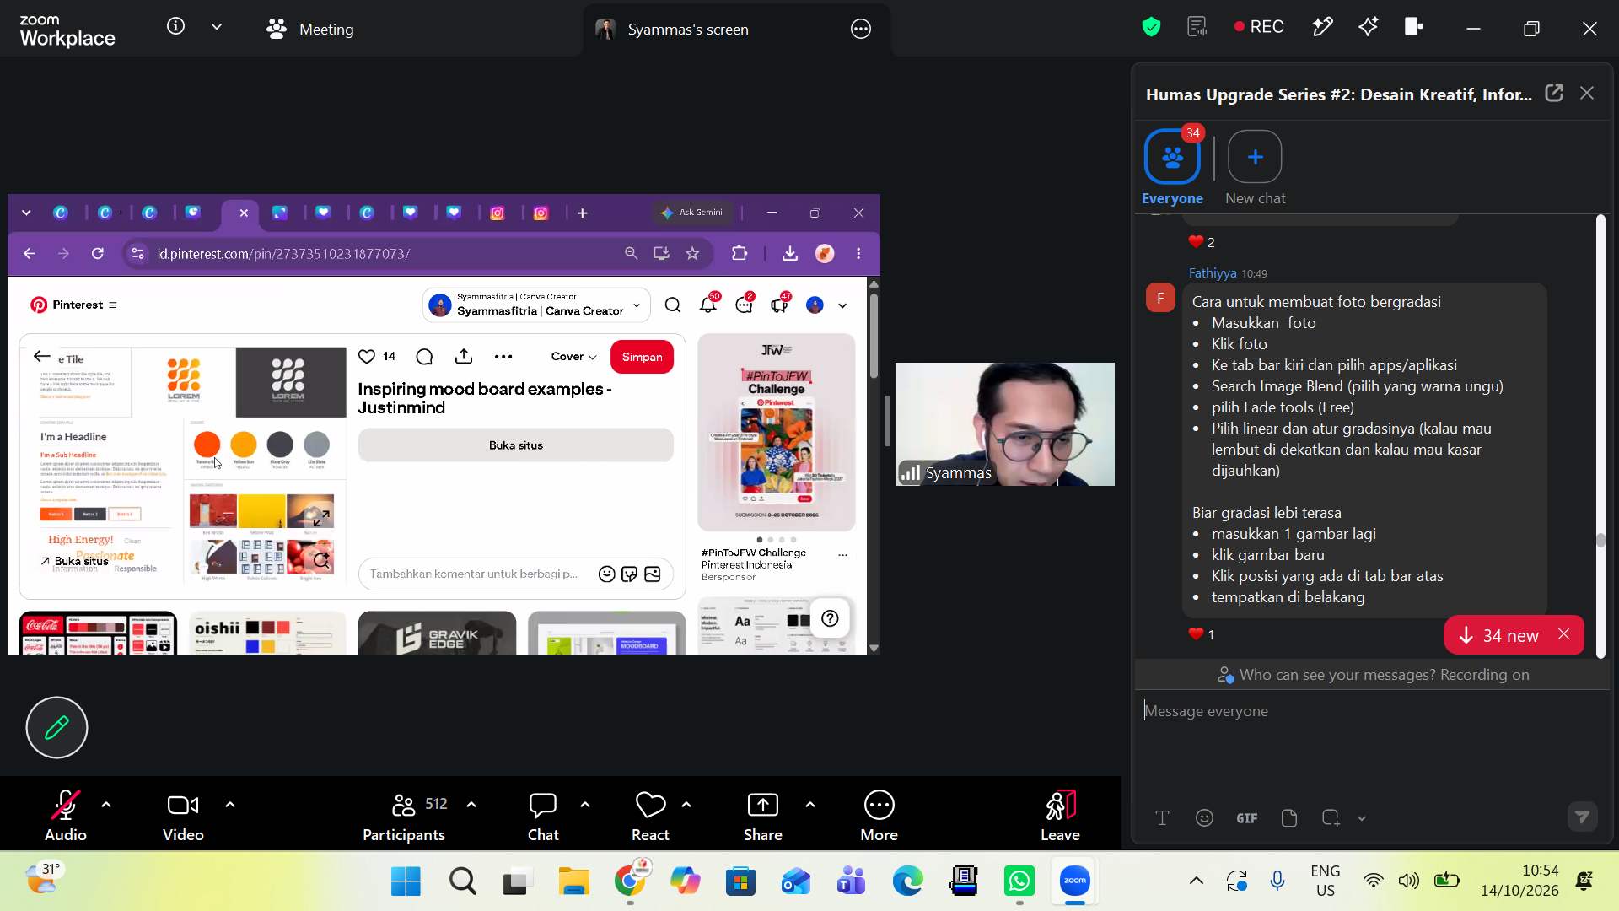Unmute the Audio microphone in Zoom
This screenshot has width=1619, height=911.
click(x=66, y=816)
